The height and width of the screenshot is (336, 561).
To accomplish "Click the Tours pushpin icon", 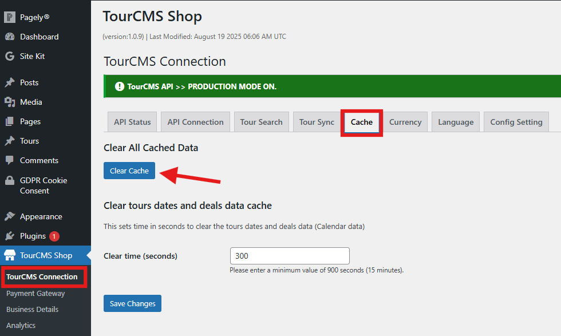I will click(10, 141).
